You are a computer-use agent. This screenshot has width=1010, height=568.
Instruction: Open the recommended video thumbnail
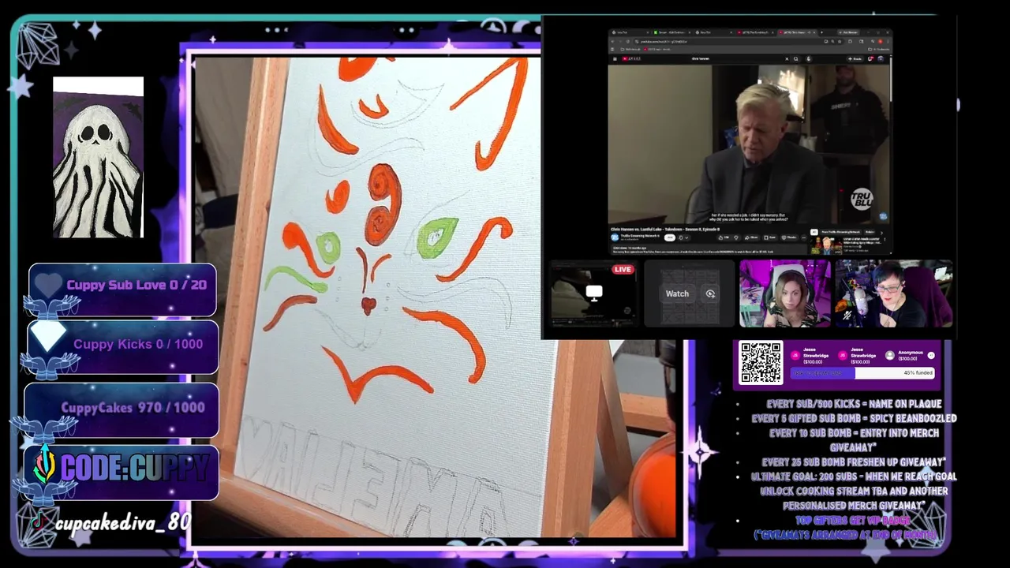point(826,245)
